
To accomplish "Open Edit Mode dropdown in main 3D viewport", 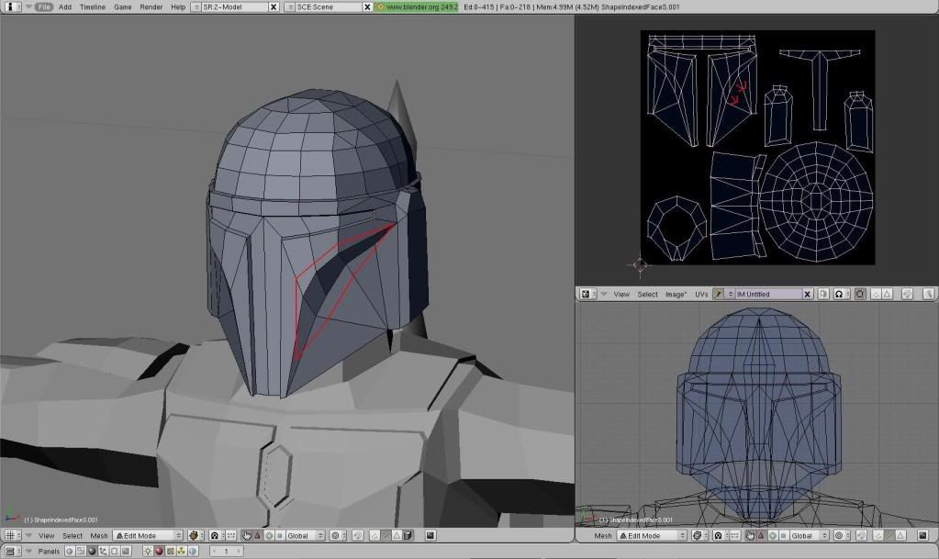I will point(147,536).
